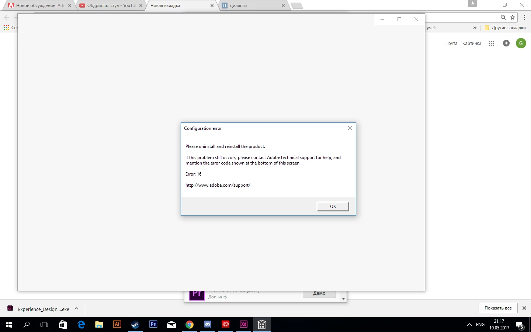Switch to Adobe XD on the taskbar
Screen dimensions: 531x332
click(244, 325)
